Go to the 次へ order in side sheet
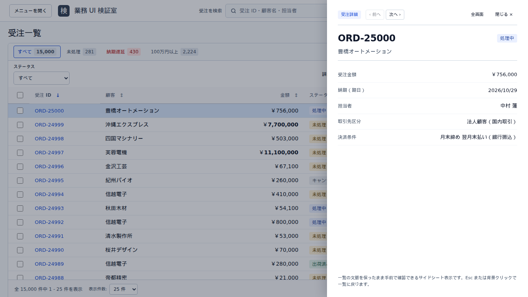This screenshot has height=297, width=528. 395,15
